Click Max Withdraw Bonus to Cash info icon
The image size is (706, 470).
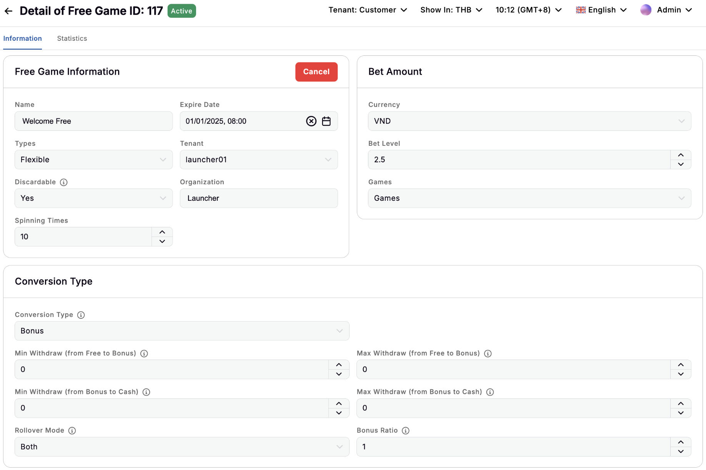[x=490, y=392]
